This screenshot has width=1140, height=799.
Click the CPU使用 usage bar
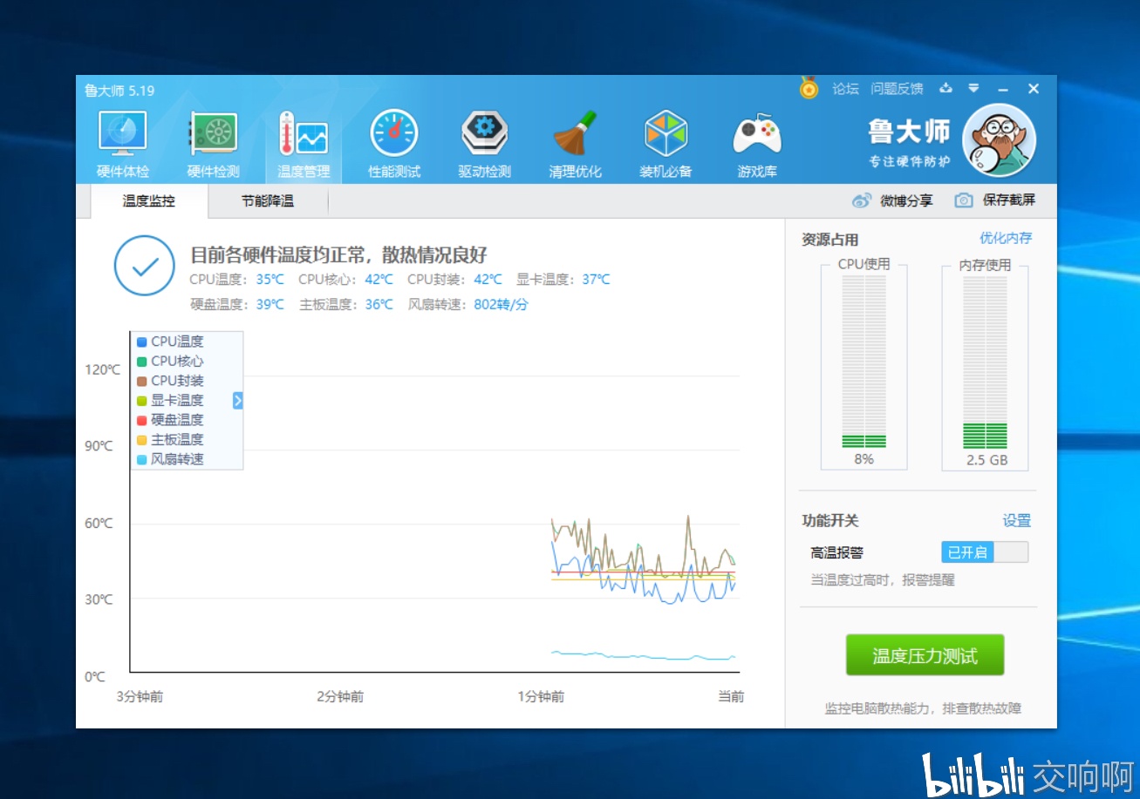point(864,362)
